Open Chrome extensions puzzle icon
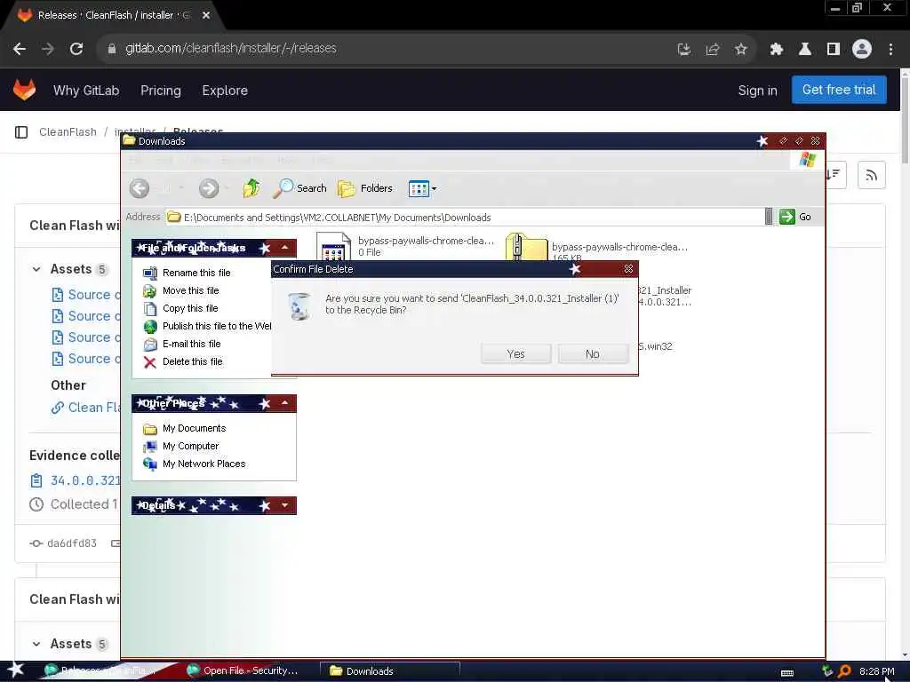The height and width of the screenshot is (682, 910). point(777,50)
